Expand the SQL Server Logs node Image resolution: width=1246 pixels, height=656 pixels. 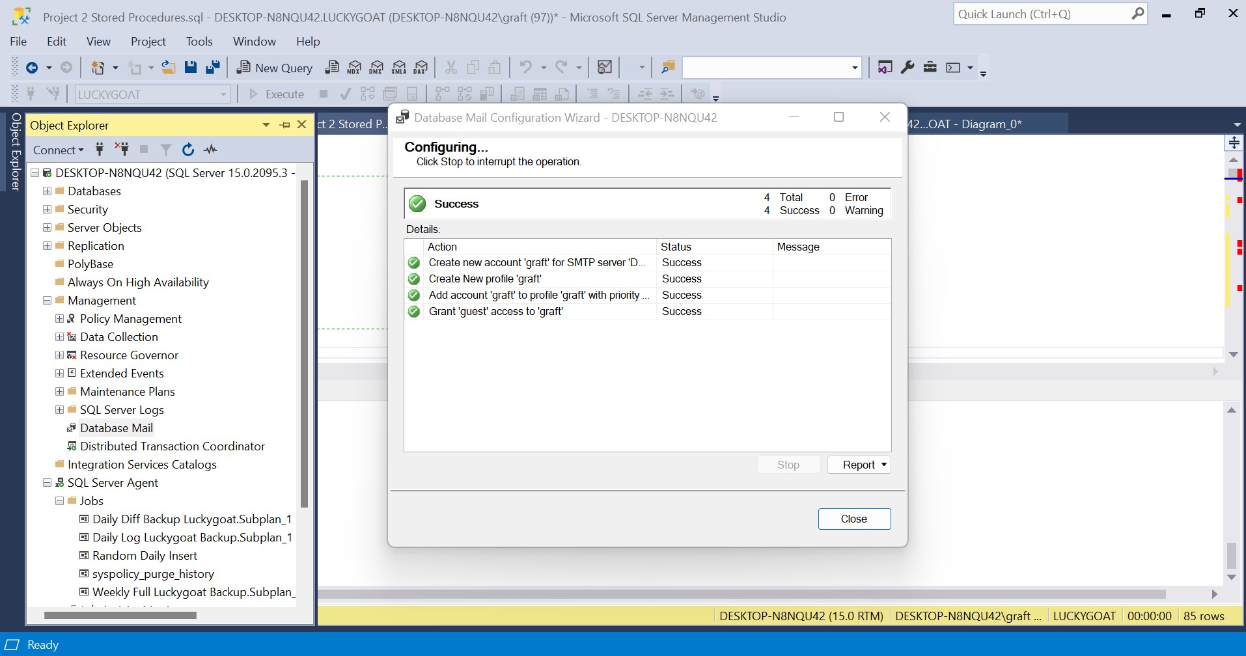pyautogui.click(x=59, y=410)
